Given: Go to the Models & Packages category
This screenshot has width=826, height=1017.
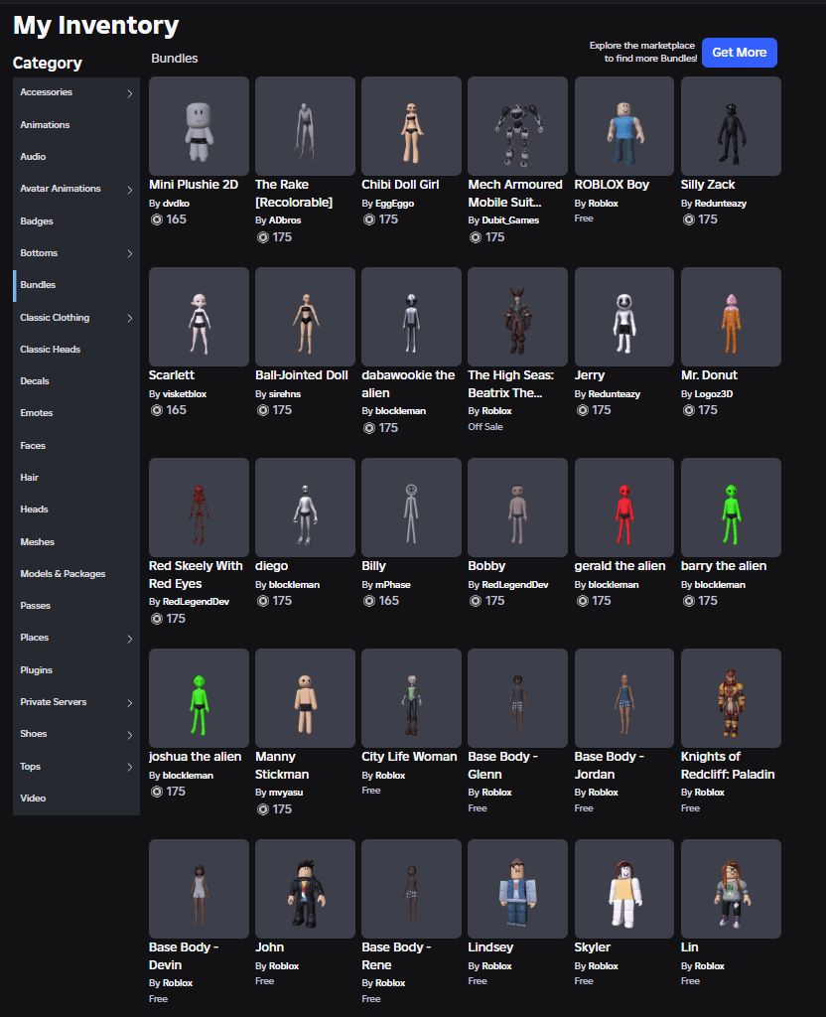Looking at the screenshot, I should pyautogui.click(x=63, y=574).
